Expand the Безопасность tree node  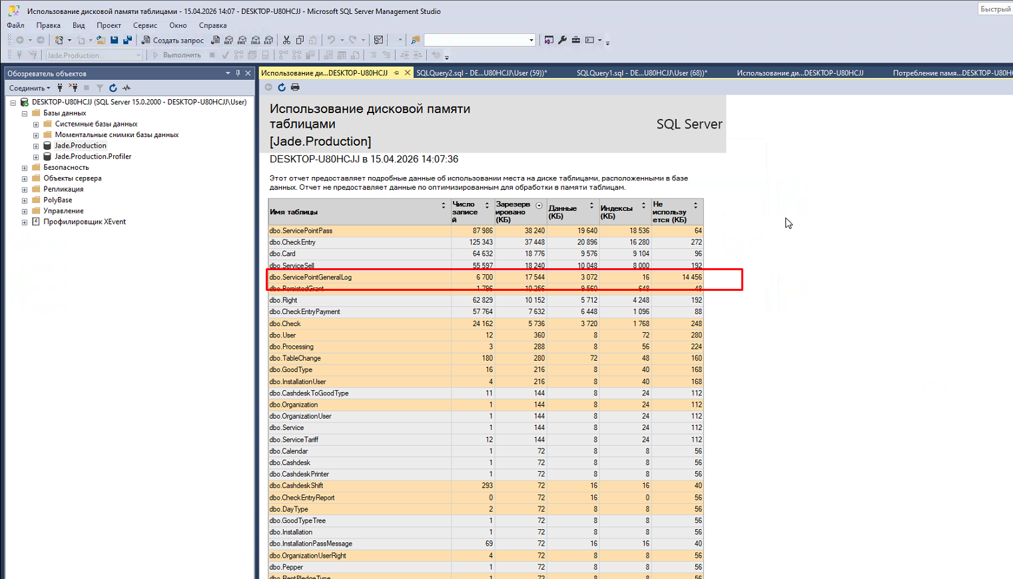click(25, 168)
